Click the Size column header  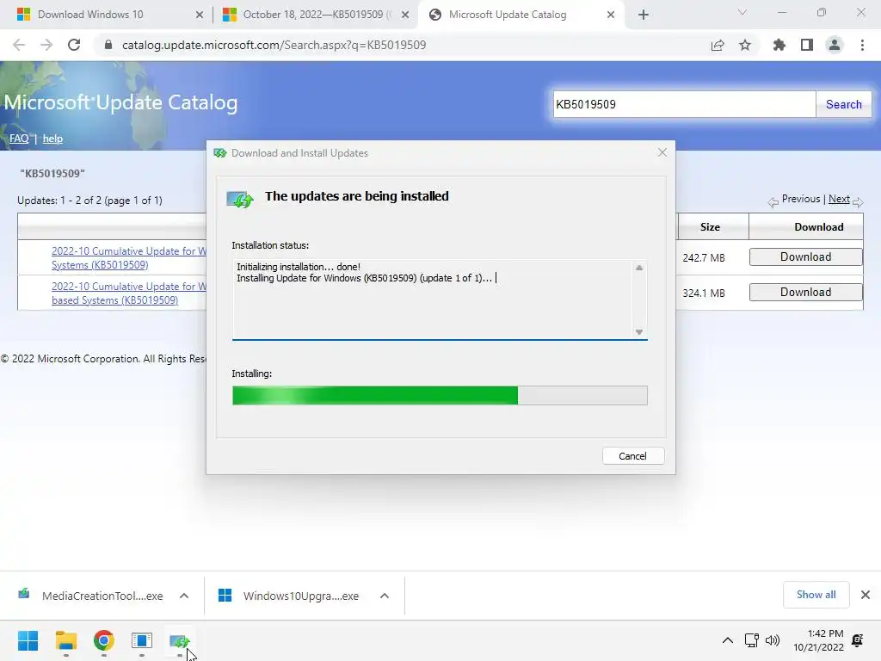710,227
